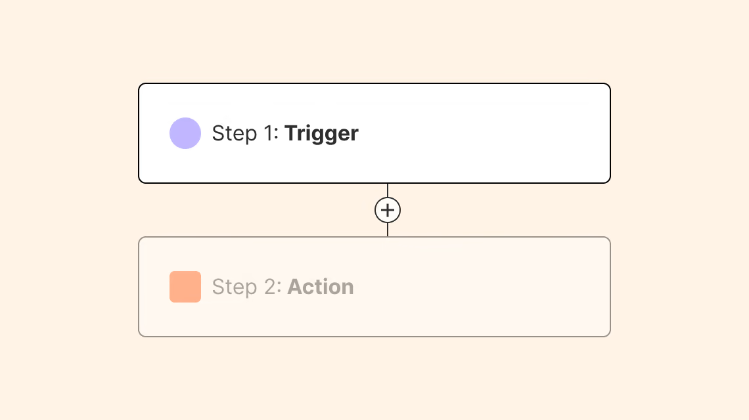The height and width of the screenshot is (420, 749).
Task: Add a step with the plus icon
Action: point(388,210)
